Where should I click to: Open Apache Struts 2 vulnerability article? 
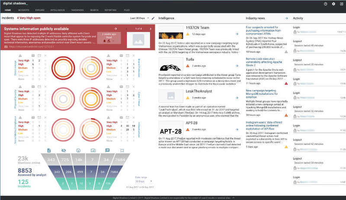[x=264, y=60]
